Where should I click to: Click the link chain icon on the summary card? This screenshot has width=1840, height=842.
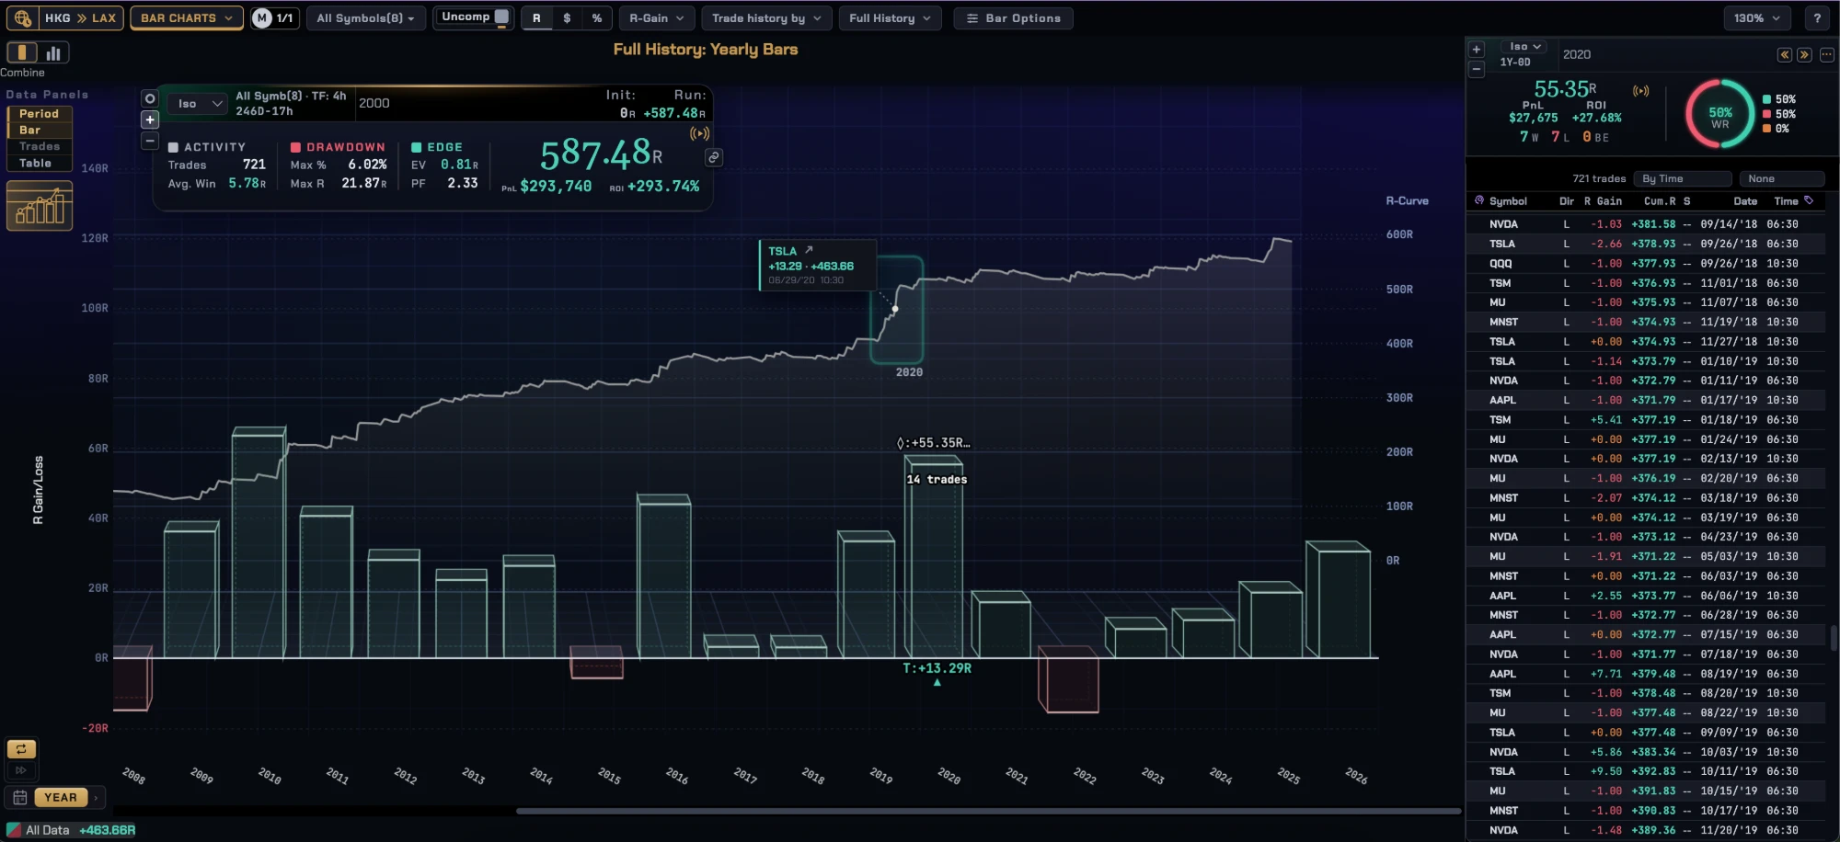click(x=713, y=157)
